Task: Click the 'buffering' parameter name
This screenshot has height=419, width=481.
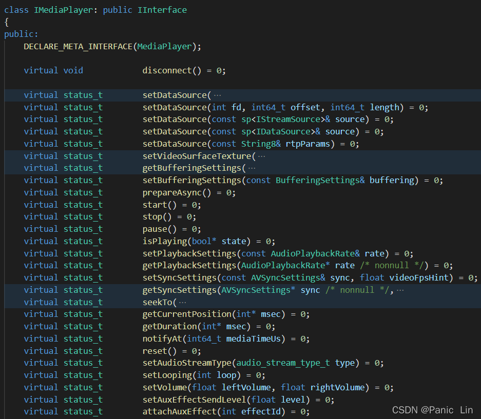Action: (392, 181)
